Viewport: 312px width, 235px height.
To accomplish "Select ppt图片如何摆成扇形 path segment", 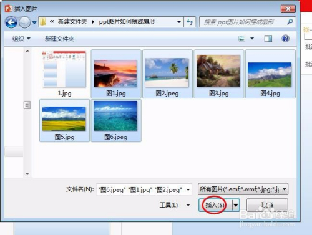I will (x=127, y=22).
